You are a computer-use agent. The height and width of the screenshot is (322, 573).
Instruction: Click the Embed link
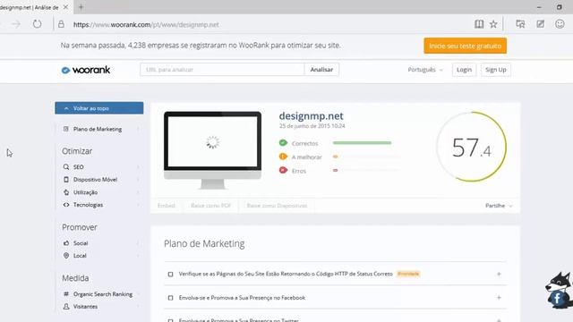[x=167, y=206]
